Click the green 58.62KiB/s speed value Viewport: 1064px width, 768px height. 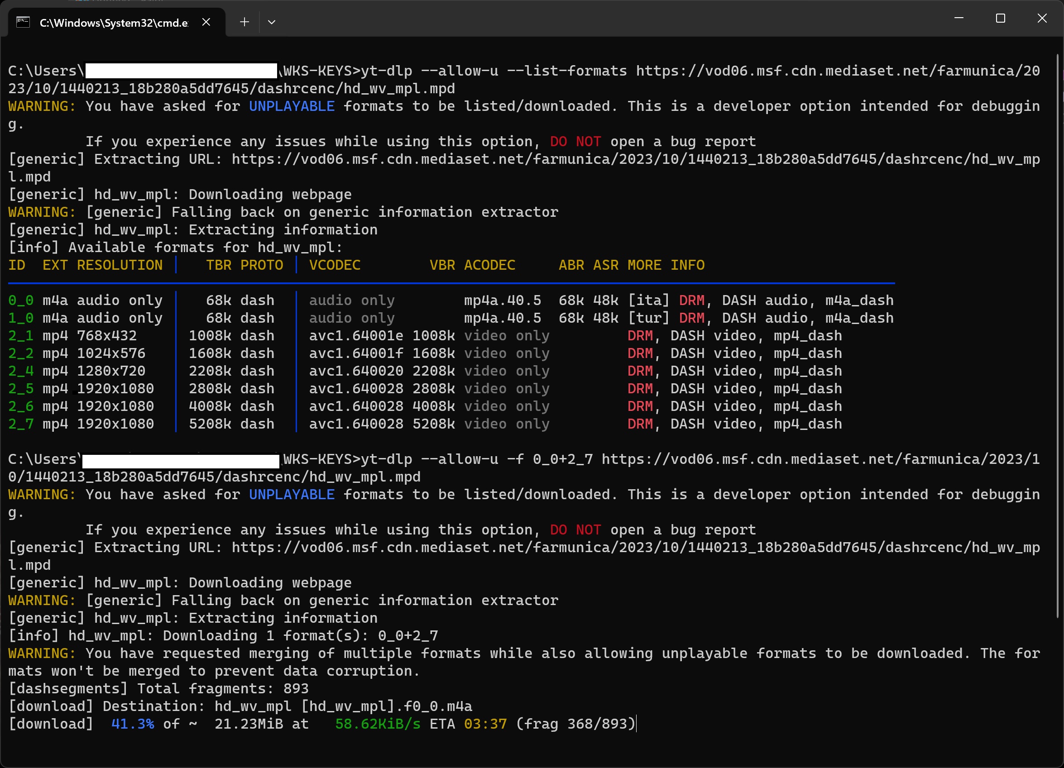pyautogui.click(x=378, y=724)
